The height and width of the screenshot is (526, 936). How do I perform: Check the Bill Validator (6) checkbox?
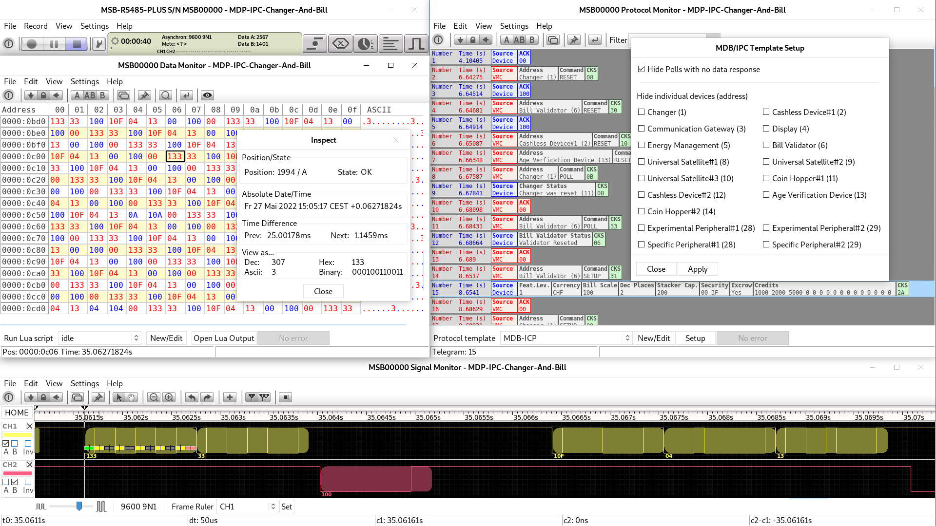coord(766,145)
